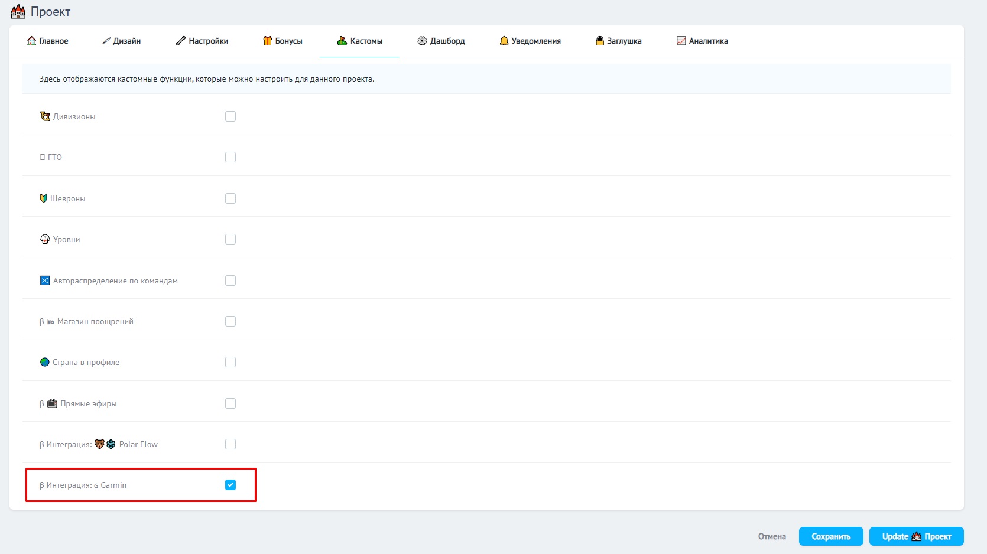Click the chart icon on Аналитика tab

[x=681, y=41]
